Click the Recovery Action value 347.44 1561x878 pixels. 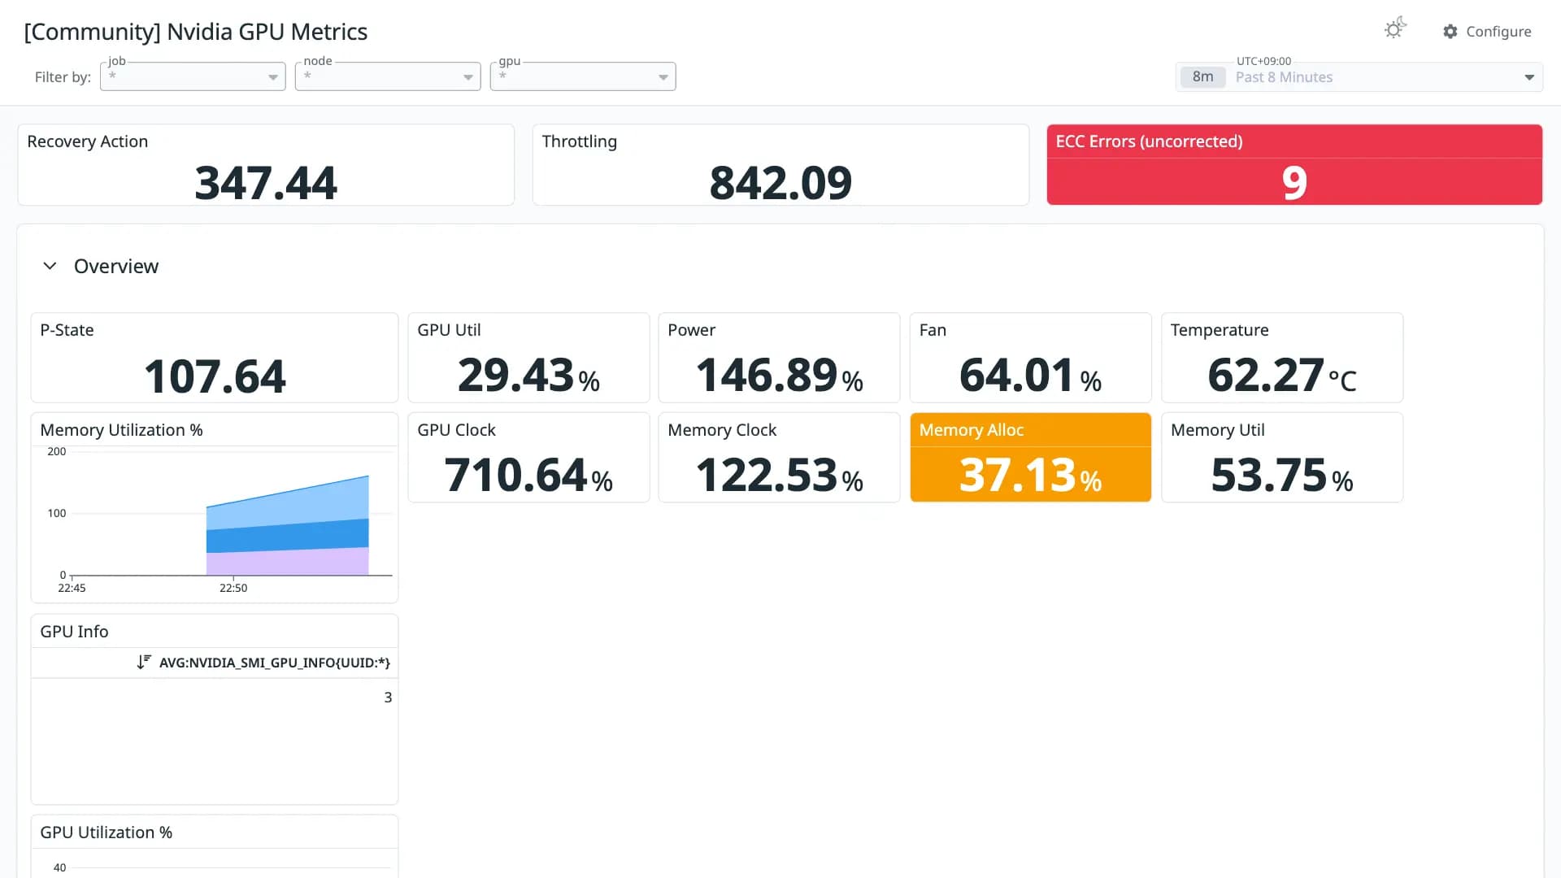pos(266,183)
